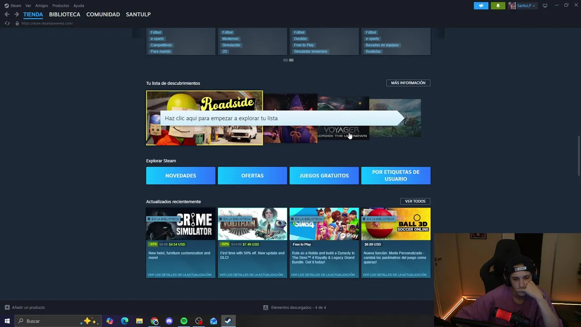The width and height of the screenshot is (581, 327).
Task: Click the Competitivos tag
Action: [161, 45]
